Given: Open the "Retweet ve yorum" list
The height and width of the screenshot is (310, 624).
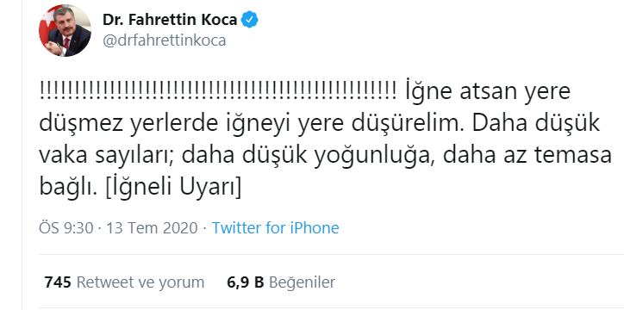Looking at the screenshot, I should [x=140, y=282].
